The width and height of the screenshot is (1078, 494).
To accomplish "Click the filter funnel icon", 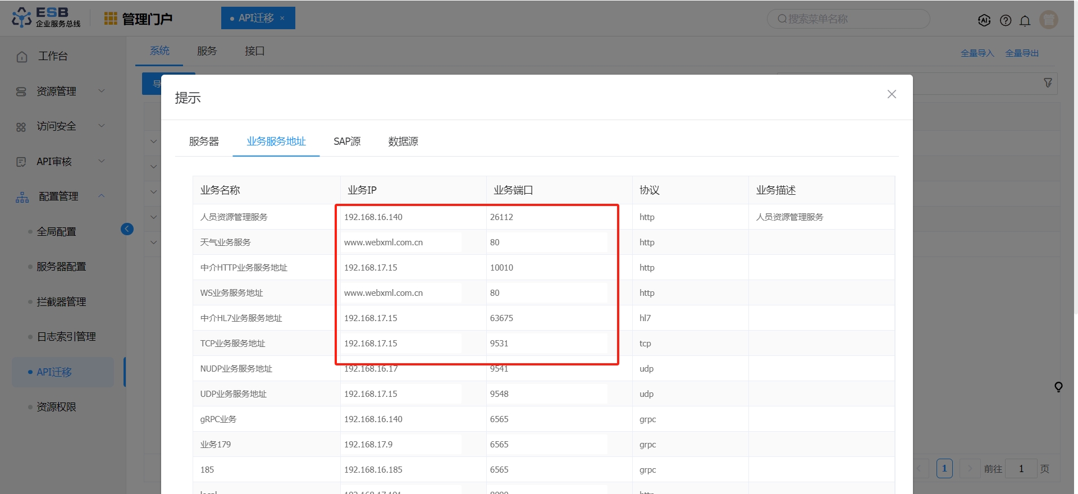I will 1048,83.
